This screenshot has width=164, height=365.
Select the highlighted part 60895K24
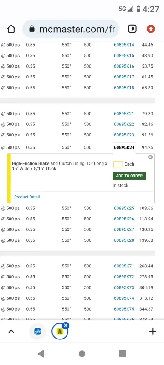pyautogui.click(x=124, y=147)
